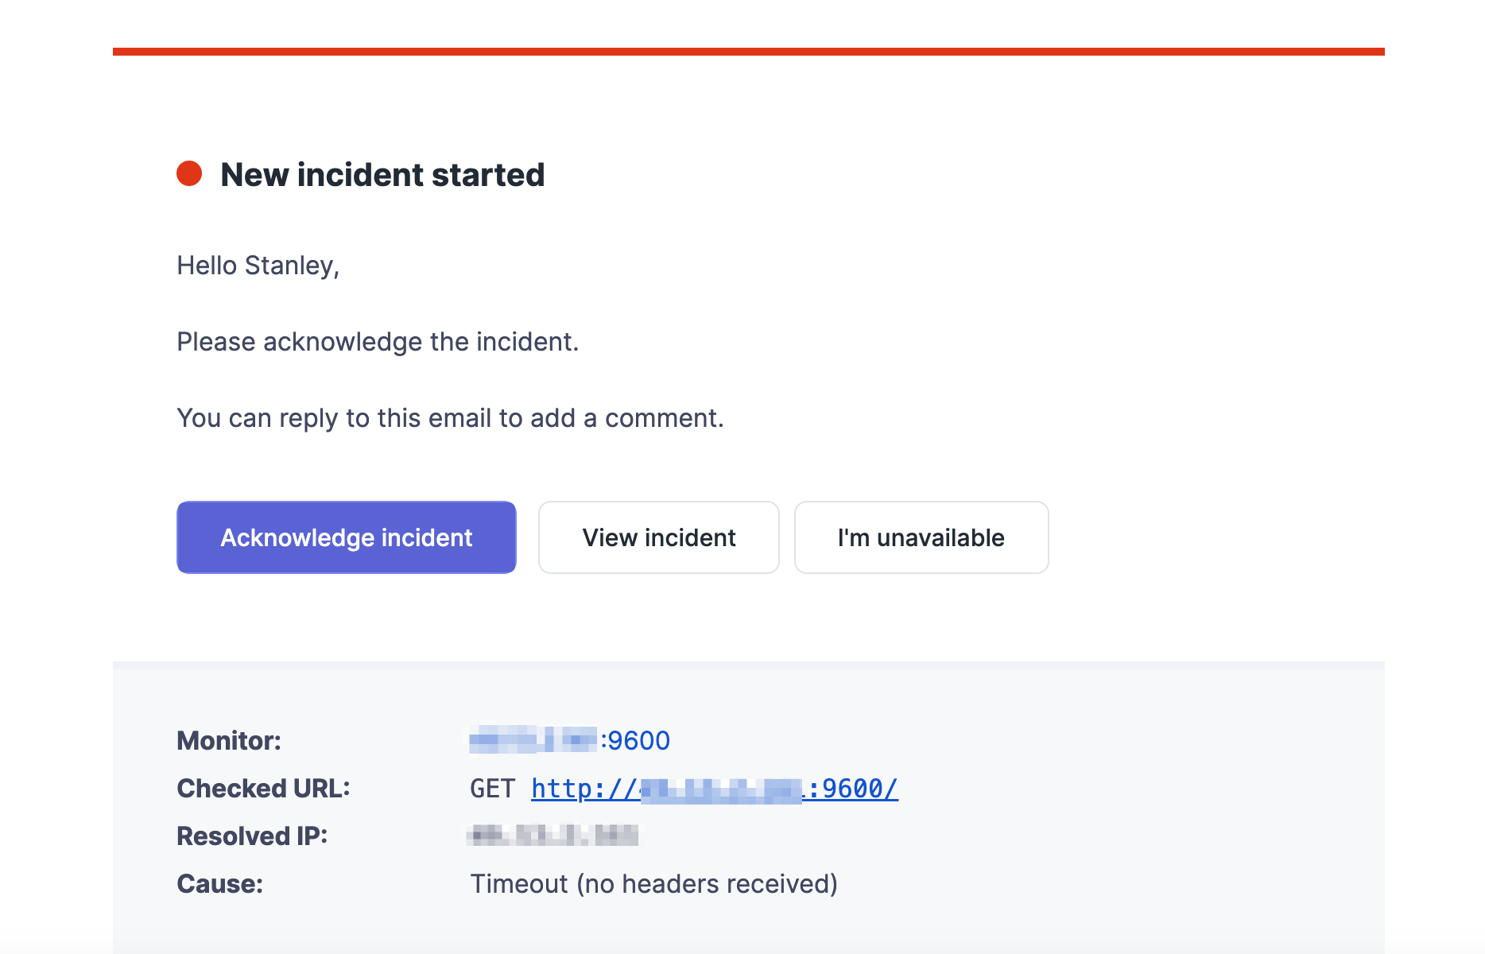Click the 'Resolved IP:' field label
Viewport: 1485px width, 954px height.
[x=252, y=836]
